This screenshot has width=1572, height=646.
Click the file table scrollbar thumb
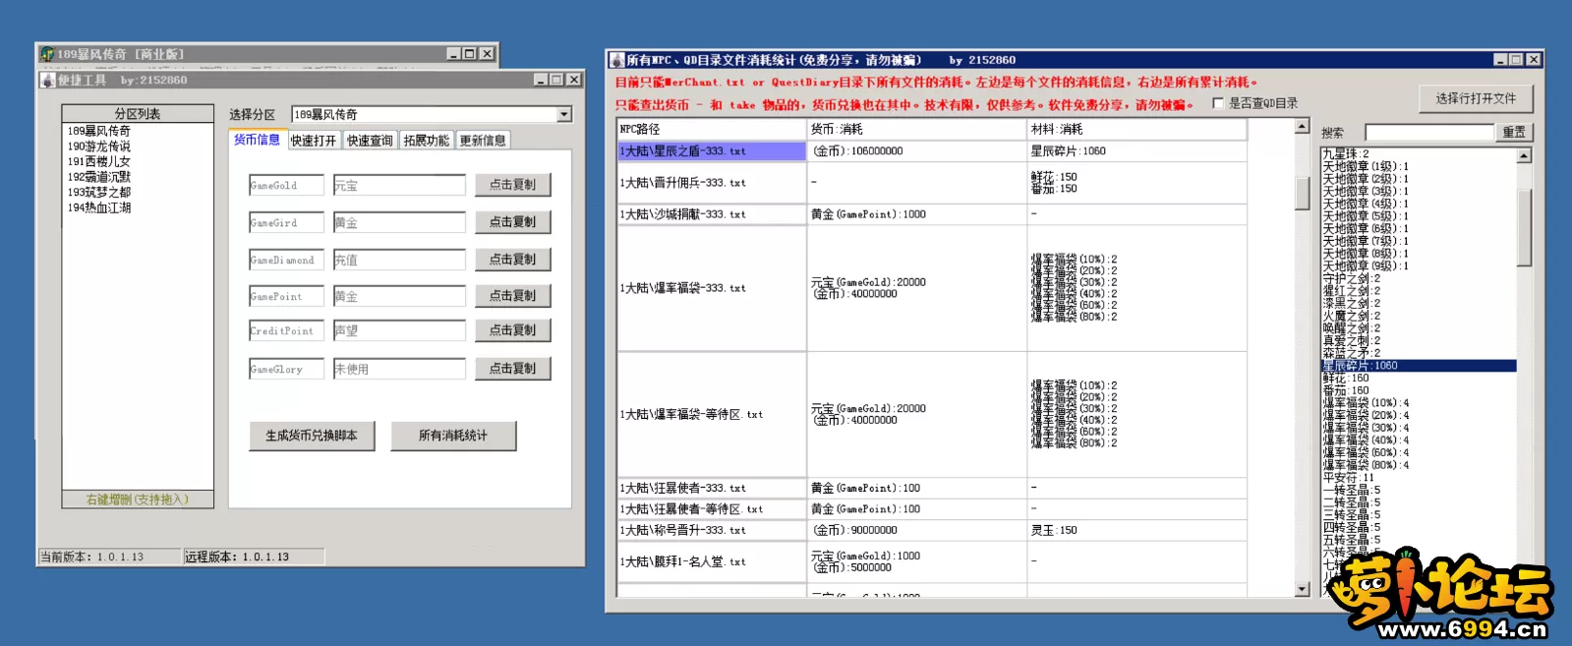[x=1302, y=192]
